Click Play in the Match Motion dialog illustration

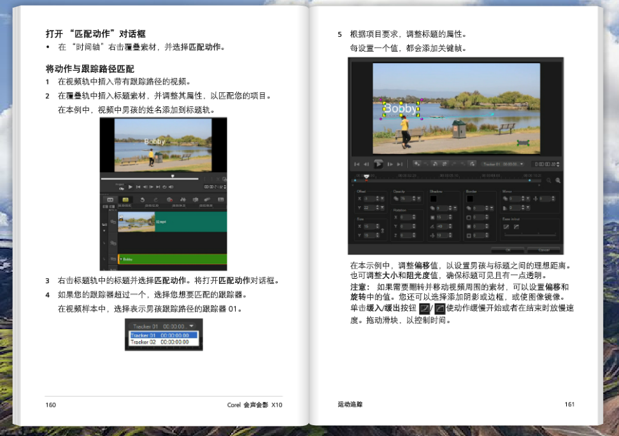(378, 164)
